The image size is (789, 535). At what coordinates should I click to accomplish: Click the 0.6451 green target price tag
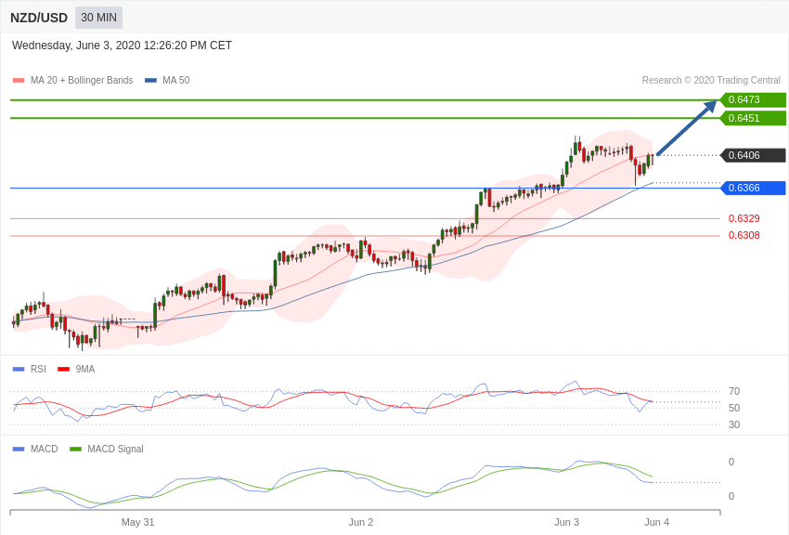click(x=753, y=118)
